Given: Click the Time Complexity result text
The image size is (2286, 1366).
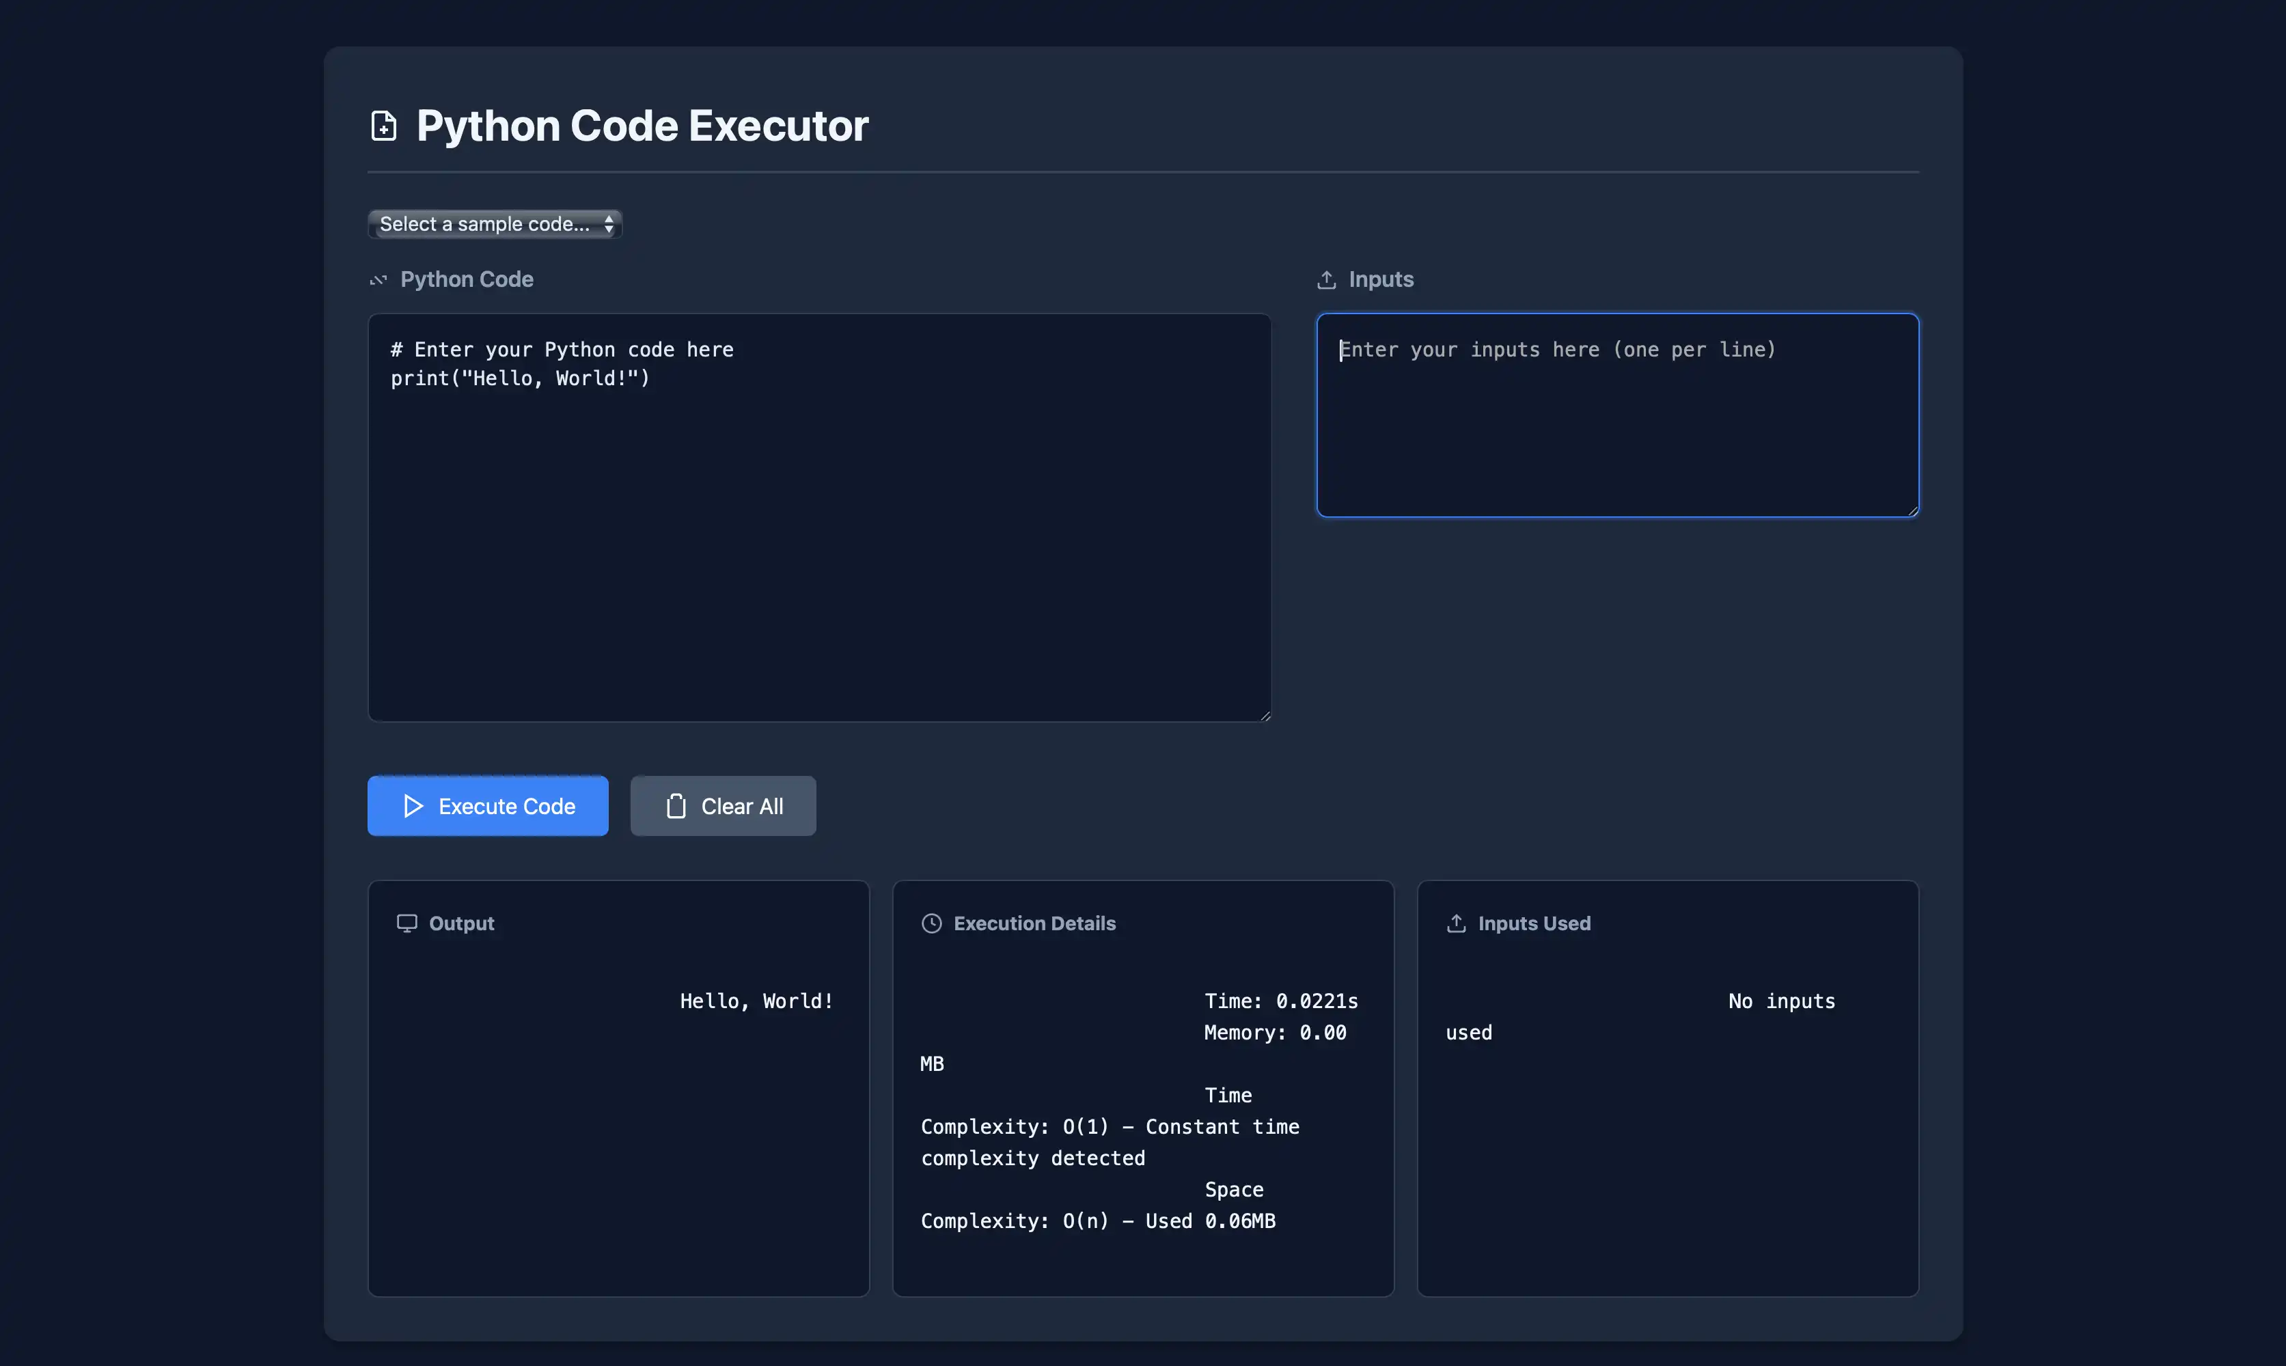Looking at the screenshot, I should point(1110,1127).
